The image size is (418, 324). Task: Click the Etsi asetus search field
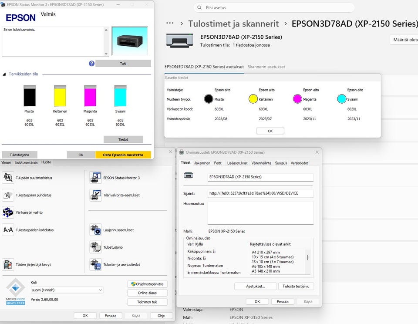(x=274, y=8)
